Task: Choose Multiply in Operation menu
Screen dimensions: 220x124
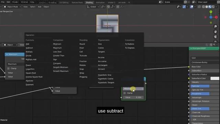Action: click(x=29, y=52)
